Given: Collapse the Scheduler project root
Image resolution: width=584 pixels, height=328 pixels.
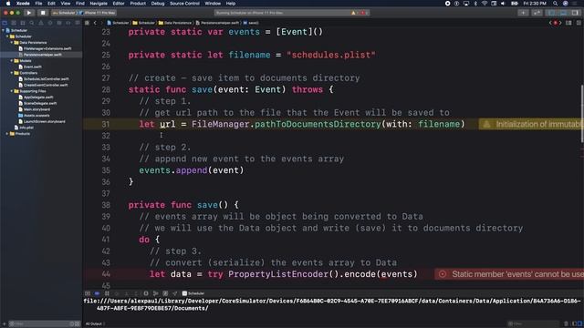Looking at the screenshot, I should coord(3,30).
